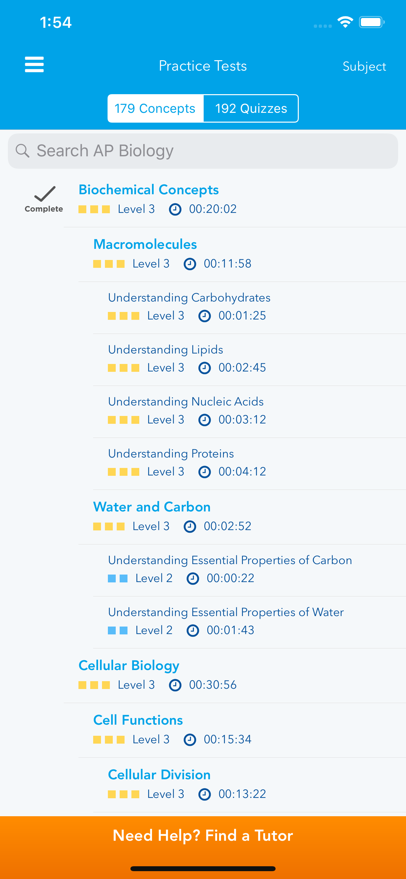406x879 pixels.
Task: Tap Need Help? Find a Tutor
Action: pos(203,835)
